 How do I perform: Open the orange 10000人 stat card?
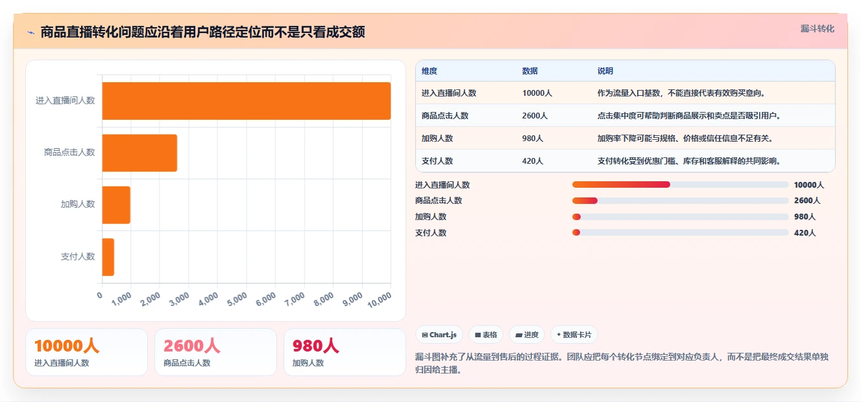(86, 352)
